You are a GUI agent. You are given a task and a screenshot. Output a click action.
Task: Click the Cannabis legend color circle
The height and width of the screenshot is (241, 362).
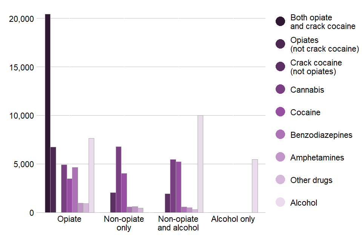[280, 90]
